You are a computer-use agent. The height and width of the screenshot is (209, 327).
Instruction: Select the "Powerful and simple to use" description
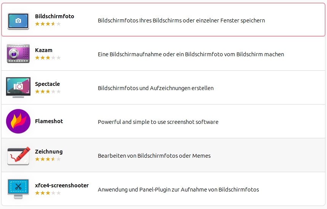[x=158, y=122]
